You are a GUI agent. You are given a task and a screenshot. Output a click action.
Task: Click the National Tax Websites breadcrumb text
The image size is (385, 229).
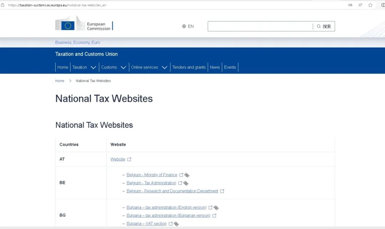point(93,81)
